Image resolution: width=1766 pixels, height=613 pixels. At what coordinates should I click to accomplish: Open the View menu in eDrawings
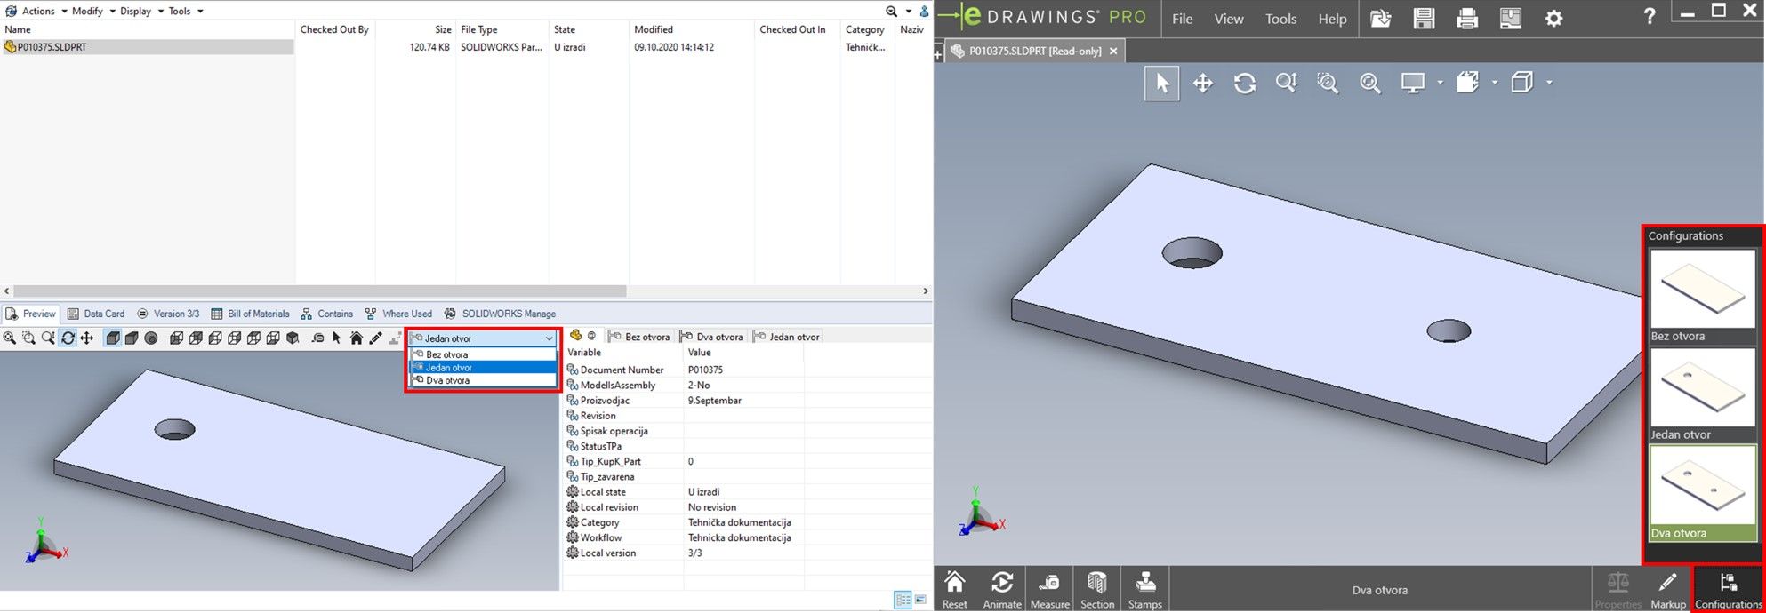click(1228, 19)
